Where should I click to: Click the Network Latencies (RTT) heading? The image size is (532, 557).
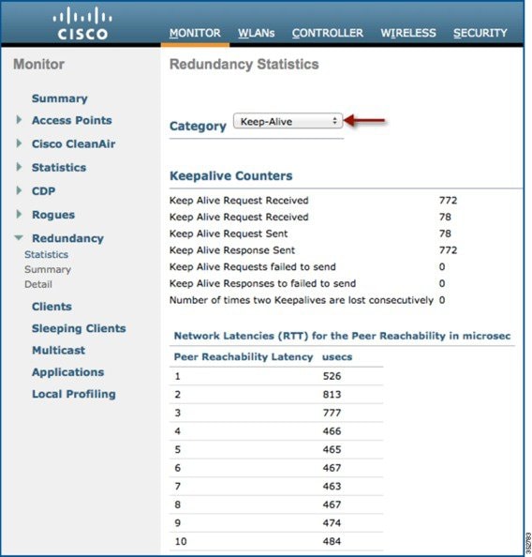[x=342, y=336]
